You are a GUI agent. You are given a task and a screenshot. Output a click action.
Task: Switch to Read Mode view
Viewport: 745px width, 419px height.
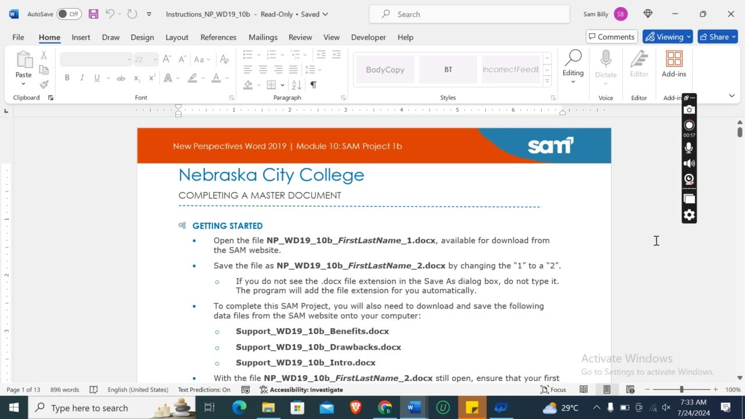coord(583,389)
